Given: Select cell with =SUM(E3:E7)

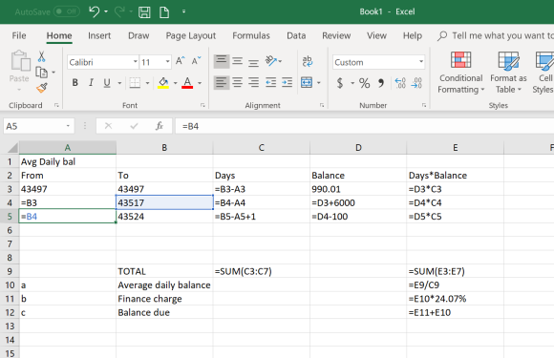Looking at the screenshot, I should pyautogui.click(x=455, y=271).
